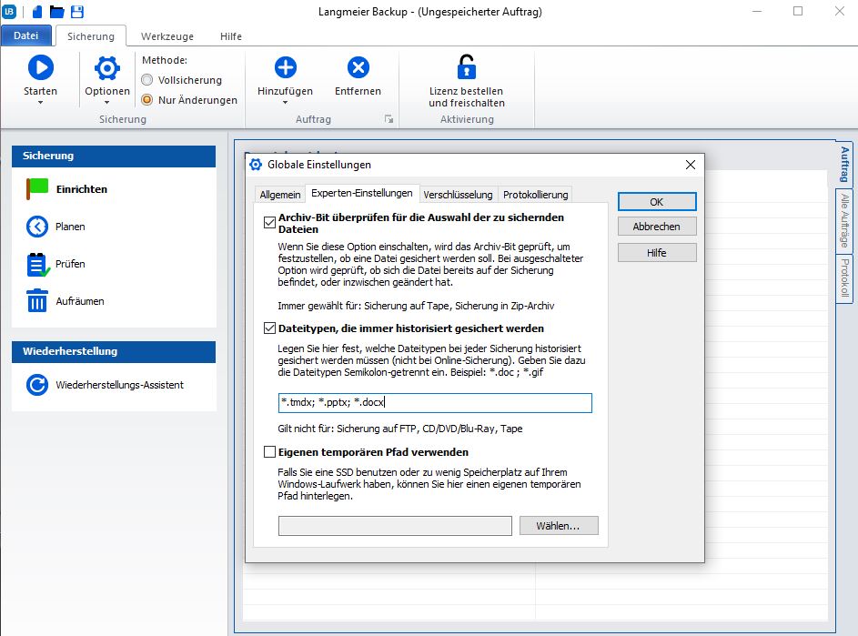858x636 pixels.
Task: Expand the Auftrag group dialog launcher
Action: coord(389,119)
